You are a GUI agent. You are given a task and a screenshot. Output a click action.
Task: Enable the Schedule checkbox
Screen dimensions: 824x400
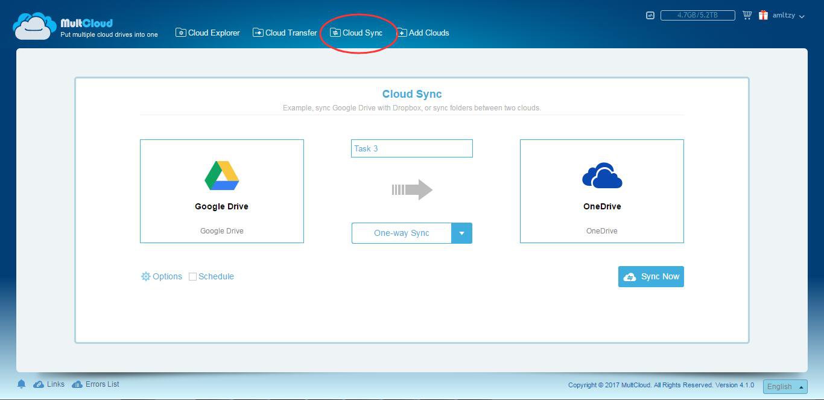coord(192,276)
